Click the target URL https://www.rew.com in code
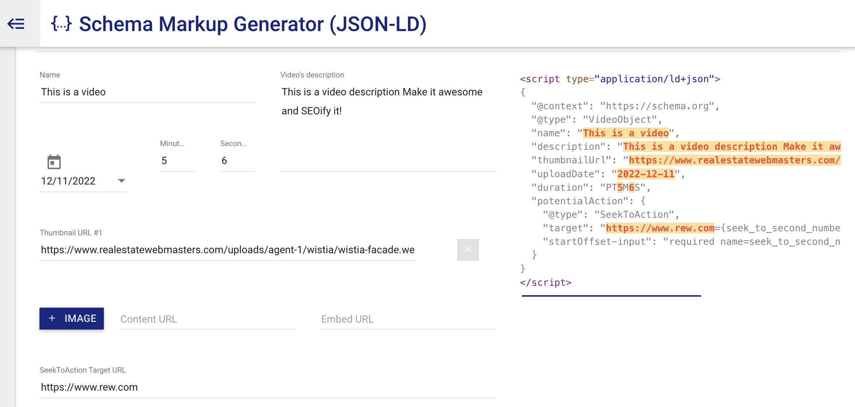This screenshot has height=407, width=855. coord(660,228)
